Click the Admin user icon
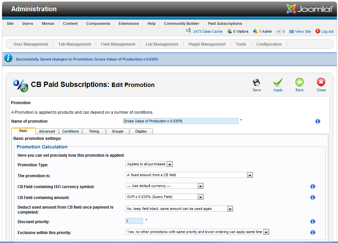 click(x=255, y=31)
